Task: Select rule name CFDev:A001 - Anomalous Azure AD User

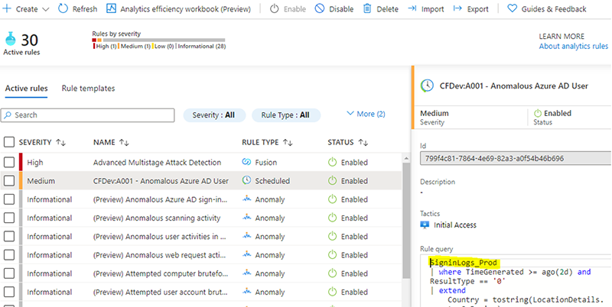Action: [x=161, y=181]
